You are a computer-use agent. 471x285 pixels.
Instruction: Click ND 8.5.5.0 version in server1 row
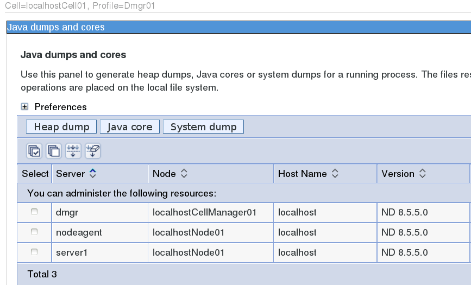click(x=404, y=252)
